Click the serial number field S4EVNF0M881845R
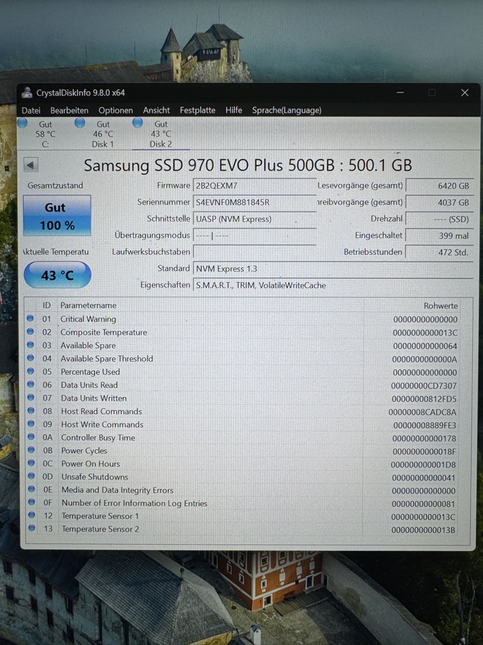Viewport: 483px width, 645px height. click(254, 202)
